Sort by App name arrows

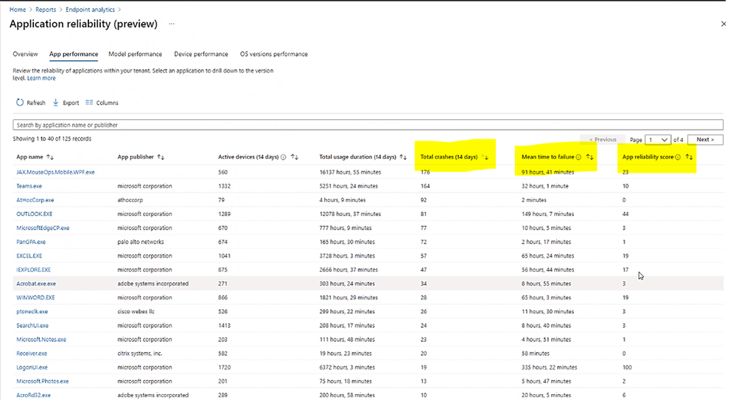(50, 157)
